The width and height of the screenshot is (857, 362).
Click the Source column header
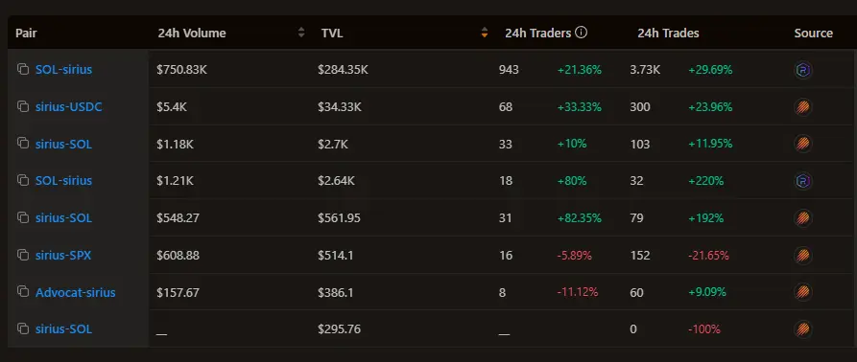(x=813, y=34)
